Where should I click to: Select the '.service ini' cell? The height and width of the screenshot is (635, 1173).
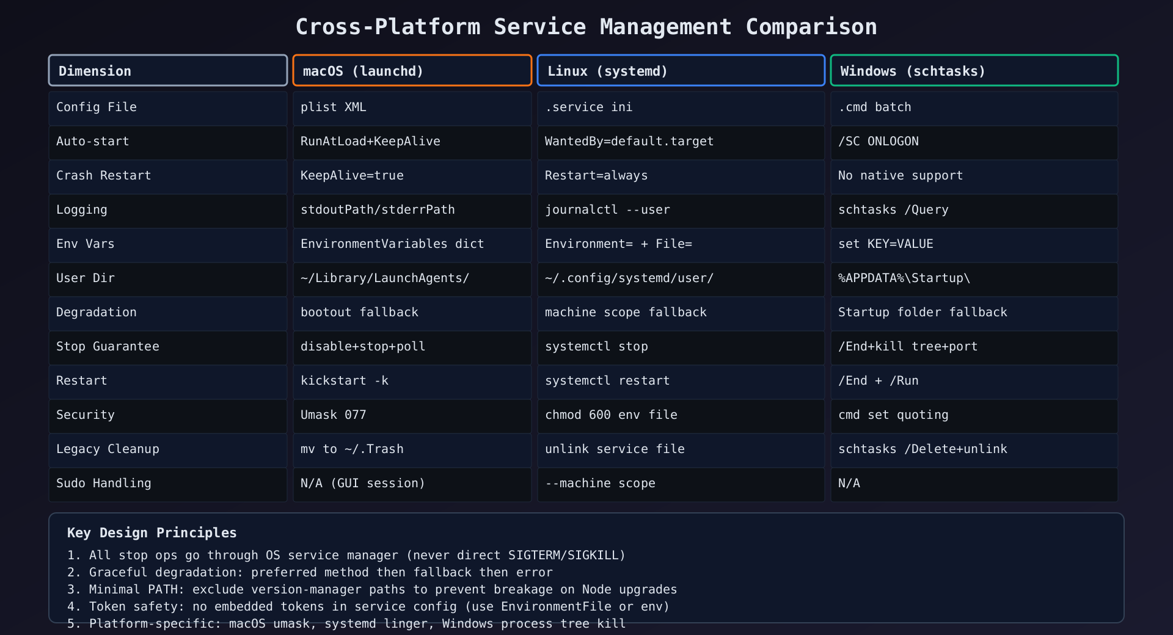(681, 109)
